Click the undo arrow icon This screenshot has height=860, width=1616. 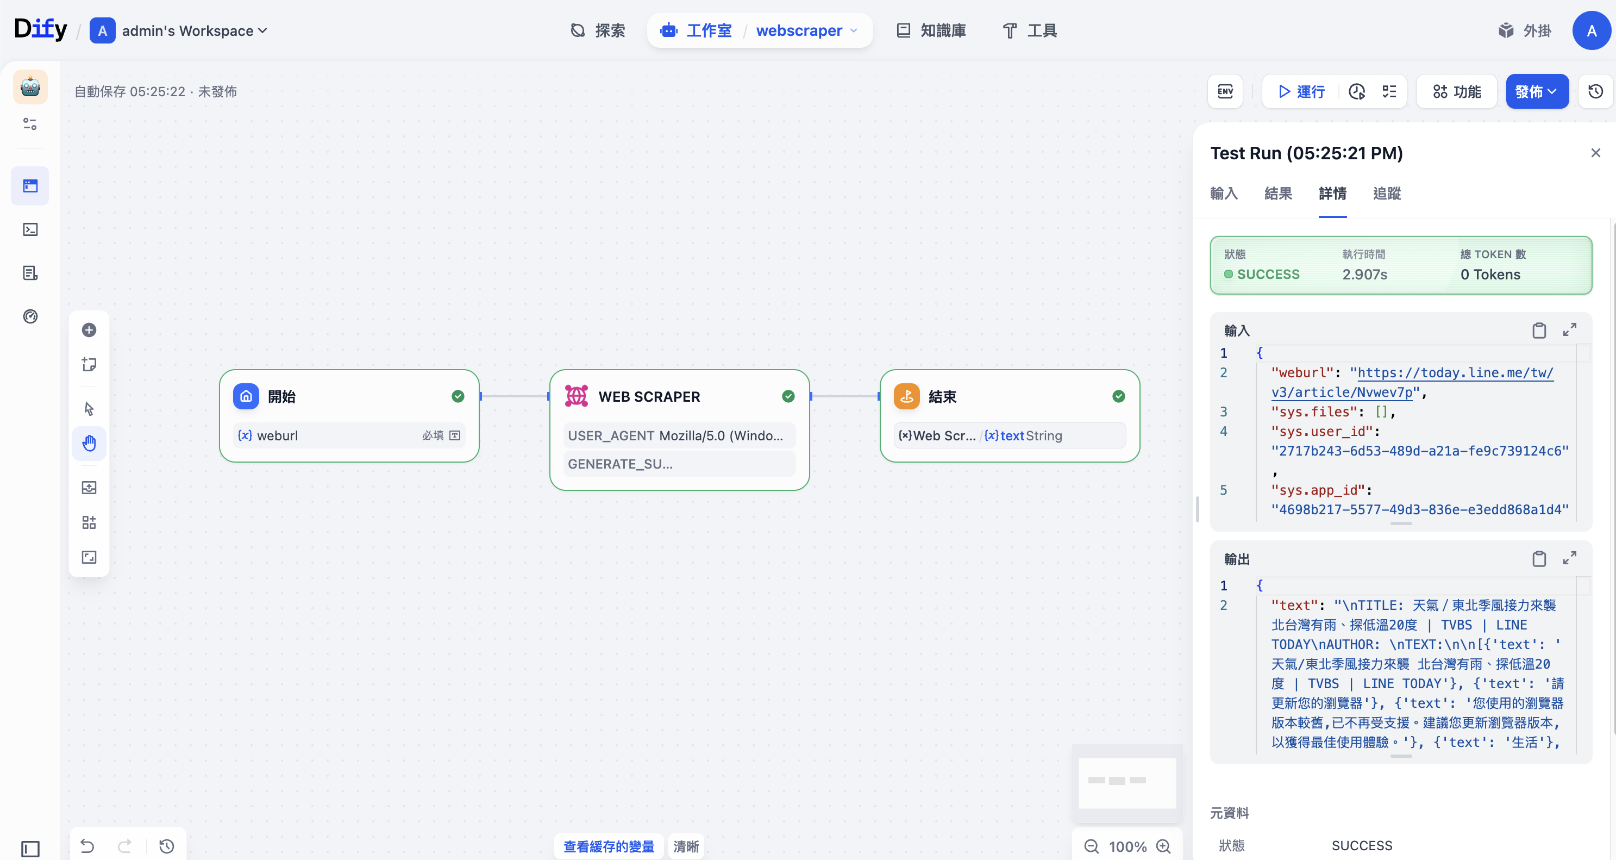(x=87, y=846)
